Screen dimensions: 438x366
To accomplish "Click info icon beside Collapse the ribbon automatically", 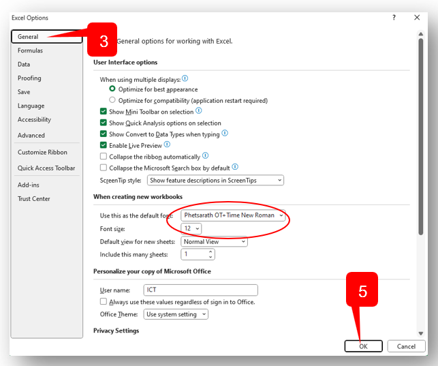I will [205, 155].
